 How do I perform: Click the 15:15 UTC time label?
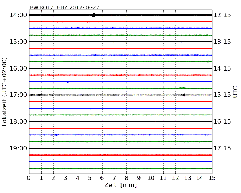pyautogui.click(x=222, y=95)
